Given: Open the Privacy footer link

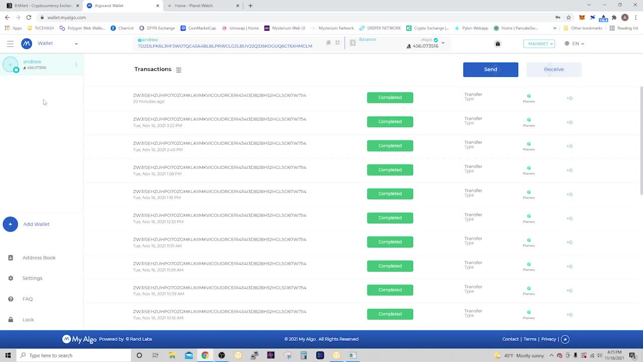Looking at the screenshot, I should coord(549,339).
